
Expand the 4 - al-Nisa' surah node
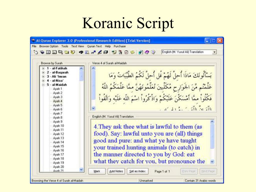pyautogui.click(x=43, y=81)
